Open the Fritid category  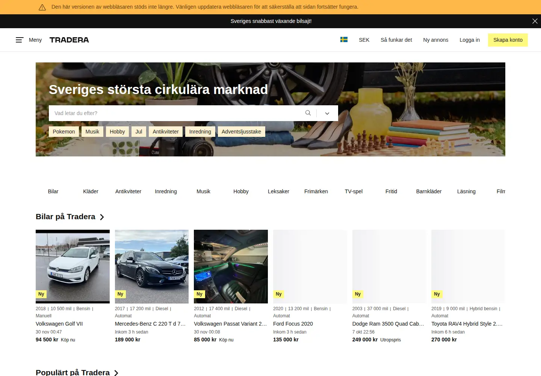(391, 191)
